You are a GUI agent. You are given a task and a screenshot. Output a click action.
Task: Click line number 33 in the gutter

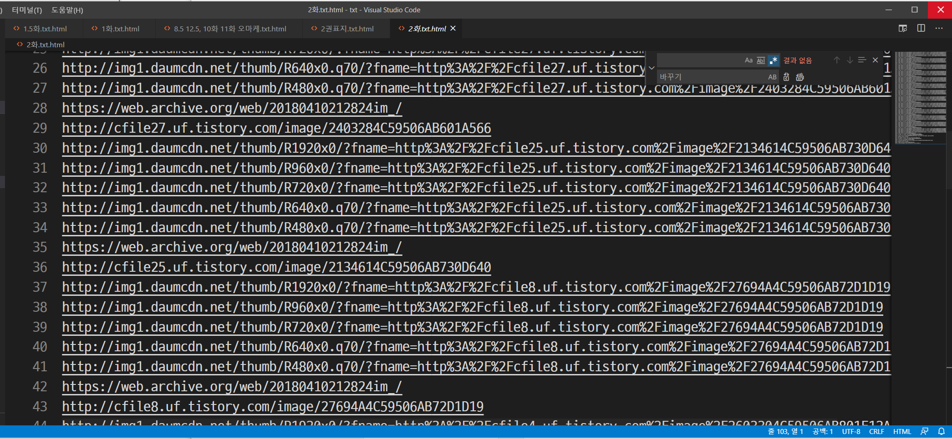pyautogui.click(x=40, y=207)
